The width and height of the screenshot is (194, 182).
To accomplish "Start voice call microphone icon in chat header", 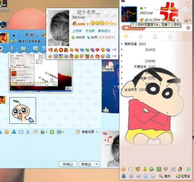I will tap(12, 49).
